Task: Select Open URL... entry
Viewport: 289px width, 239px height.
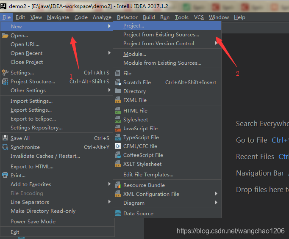Action: point(57,44)
